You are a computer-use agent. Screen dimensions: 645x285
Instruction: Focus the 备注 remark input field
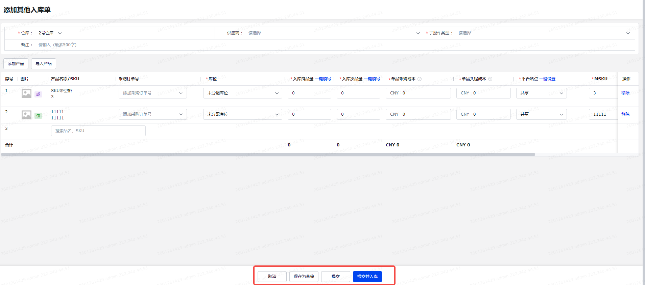point(335,45)
